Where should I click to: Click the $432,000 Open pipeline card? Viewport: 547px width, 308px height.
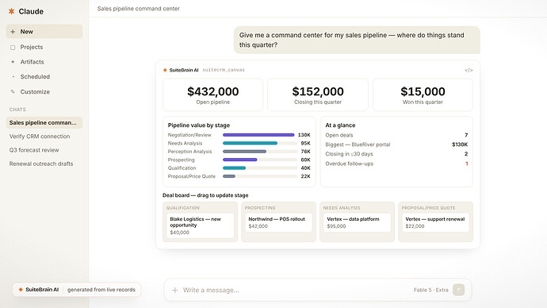pyautogui.click(x=212, y=94)
